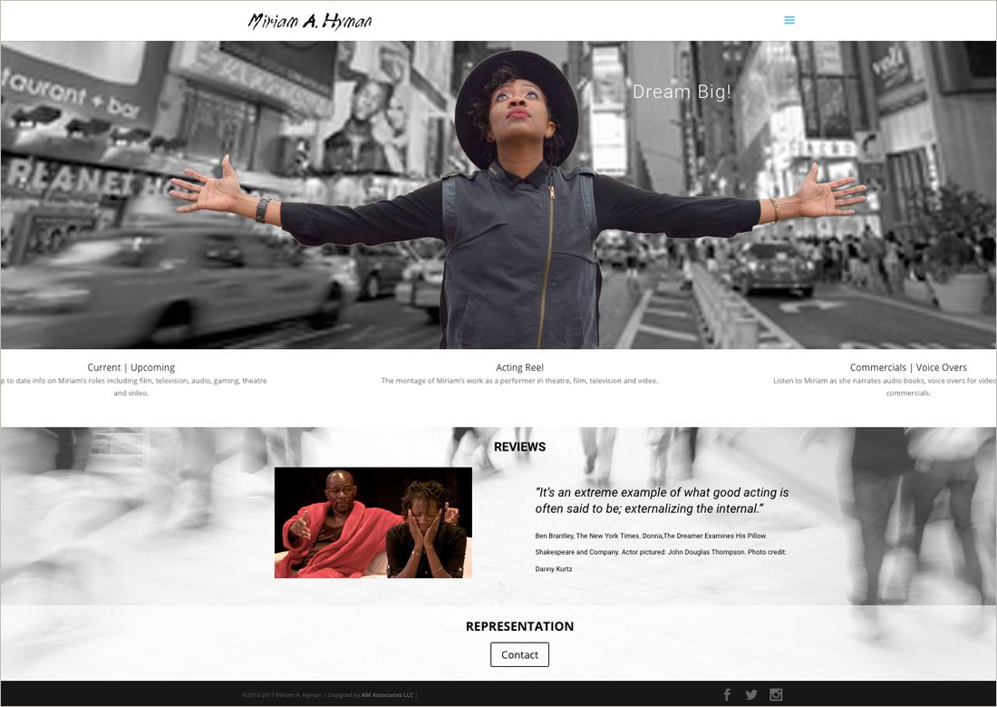
Task: Go to the Acting Reel section
Action: [519, 367]
